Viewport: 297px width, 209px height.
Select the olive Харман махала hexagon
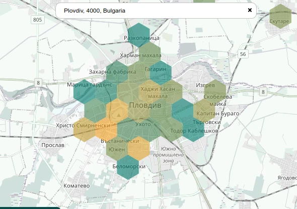coord(150,54)
